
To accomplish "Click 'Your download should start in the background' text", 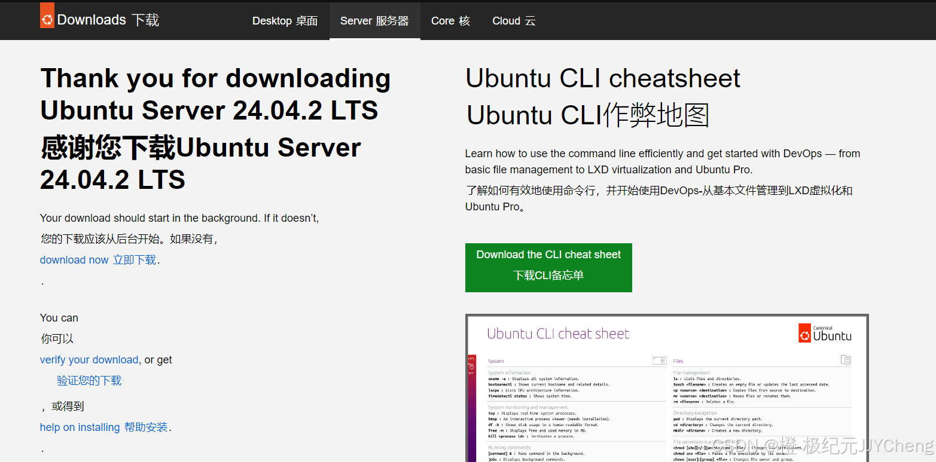I will pyautogui.click(x=179, y=218).
